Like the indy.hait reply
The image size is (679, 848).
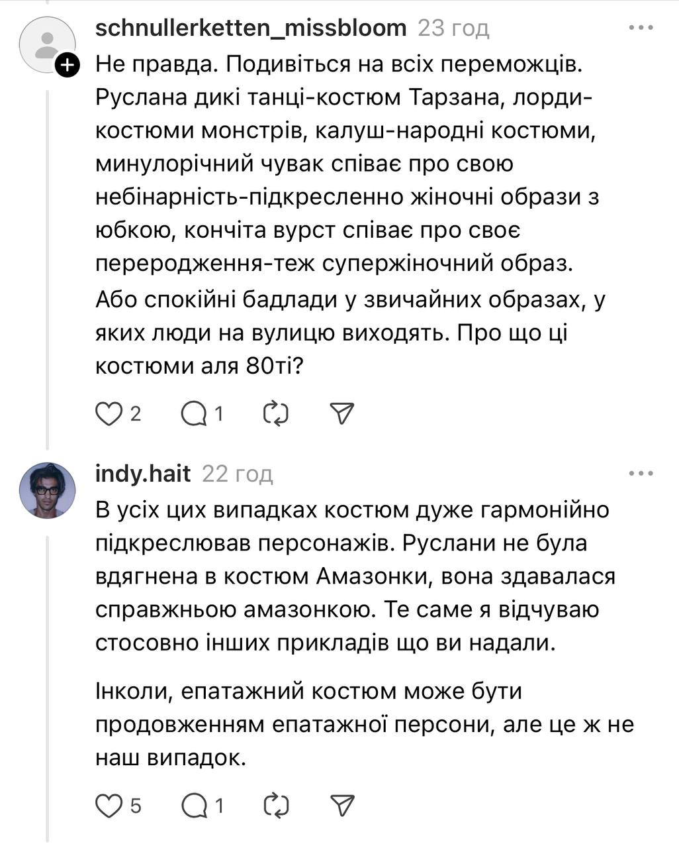109,806
